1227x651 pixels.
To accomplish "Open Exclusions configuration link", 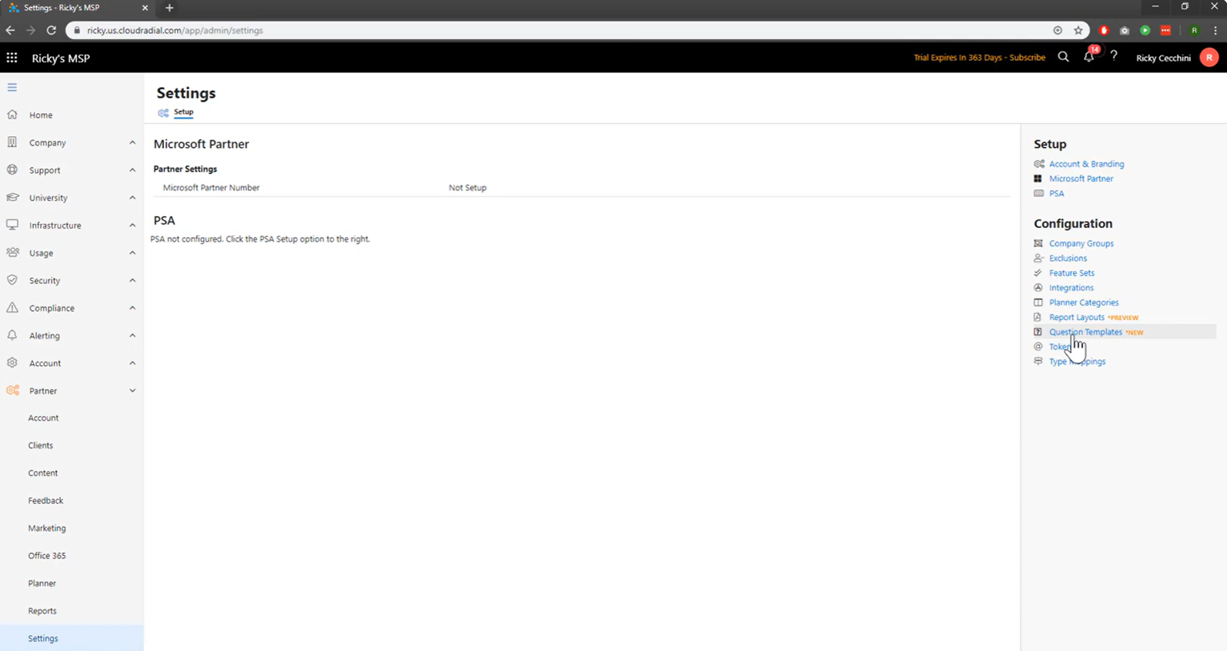I will [1068, 259].
